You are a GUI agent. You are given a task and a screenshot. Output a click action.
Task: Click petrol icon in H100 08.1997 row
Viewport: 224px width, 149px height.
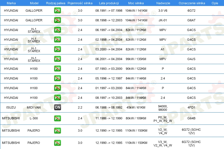click(x=57, y=98)
